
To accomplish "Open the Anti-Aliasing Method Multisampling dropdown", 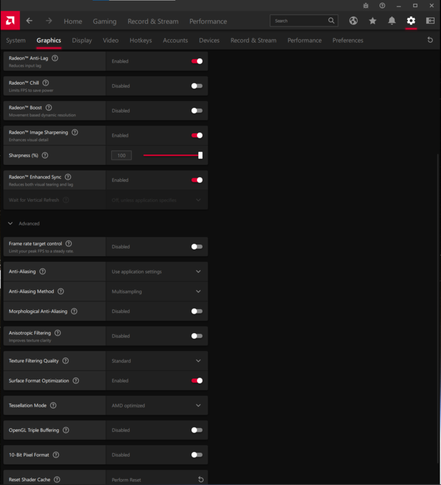I will pos(156,292).
